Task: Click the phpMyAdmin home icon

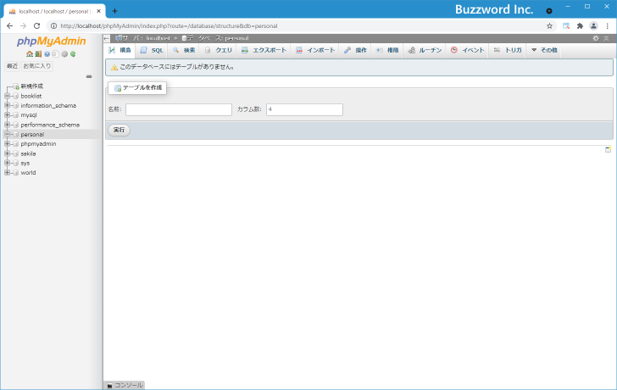Action: (30, 54)
